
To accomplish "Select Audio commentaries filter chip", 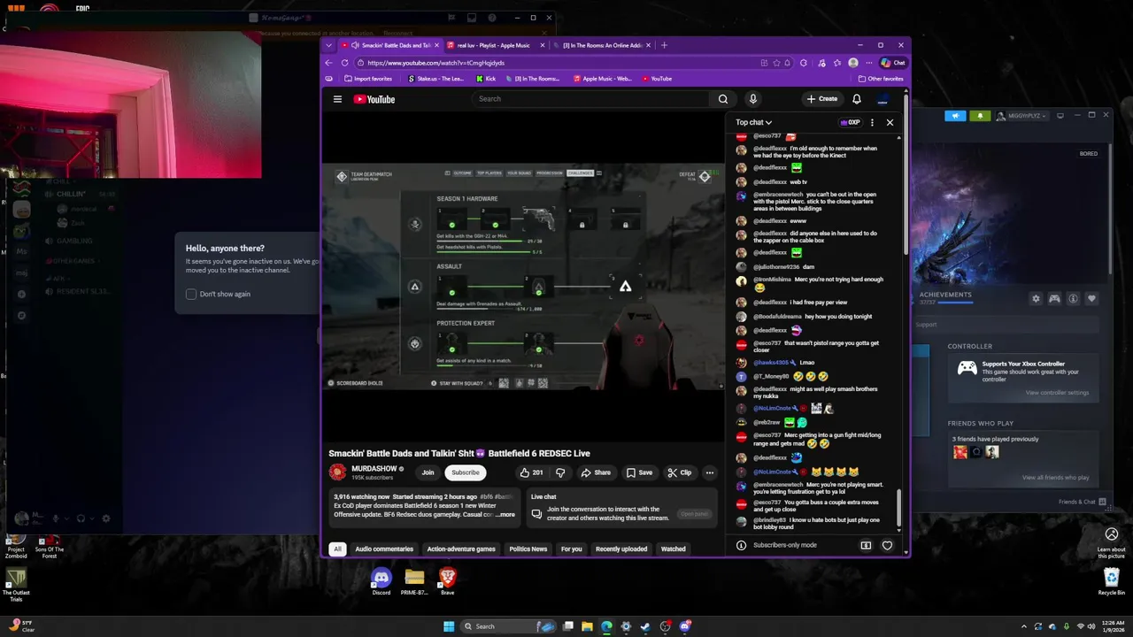I will point(384,549).
